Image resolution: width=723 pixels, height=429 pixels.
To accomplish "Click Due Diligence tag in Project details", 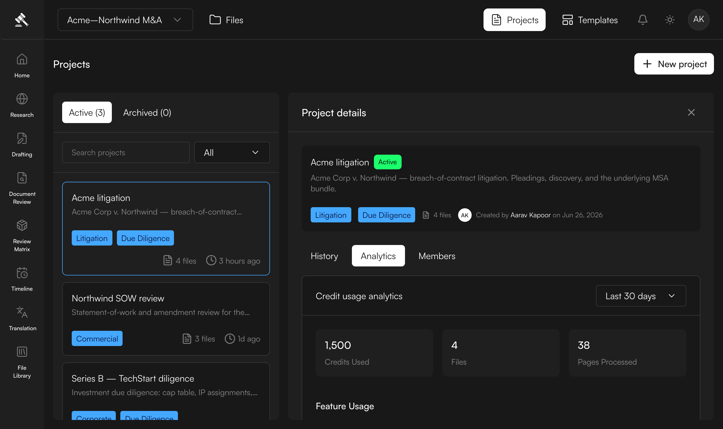I will (386, 215).
